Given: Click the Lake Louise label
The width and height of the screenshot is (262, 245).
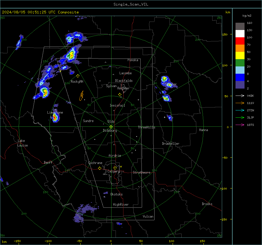Looking at the screenshot, I should click(22, 143).
